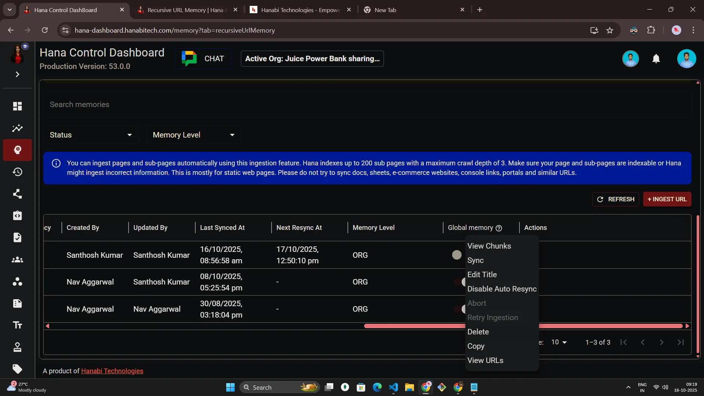Toggle global memory for third row

460,309
